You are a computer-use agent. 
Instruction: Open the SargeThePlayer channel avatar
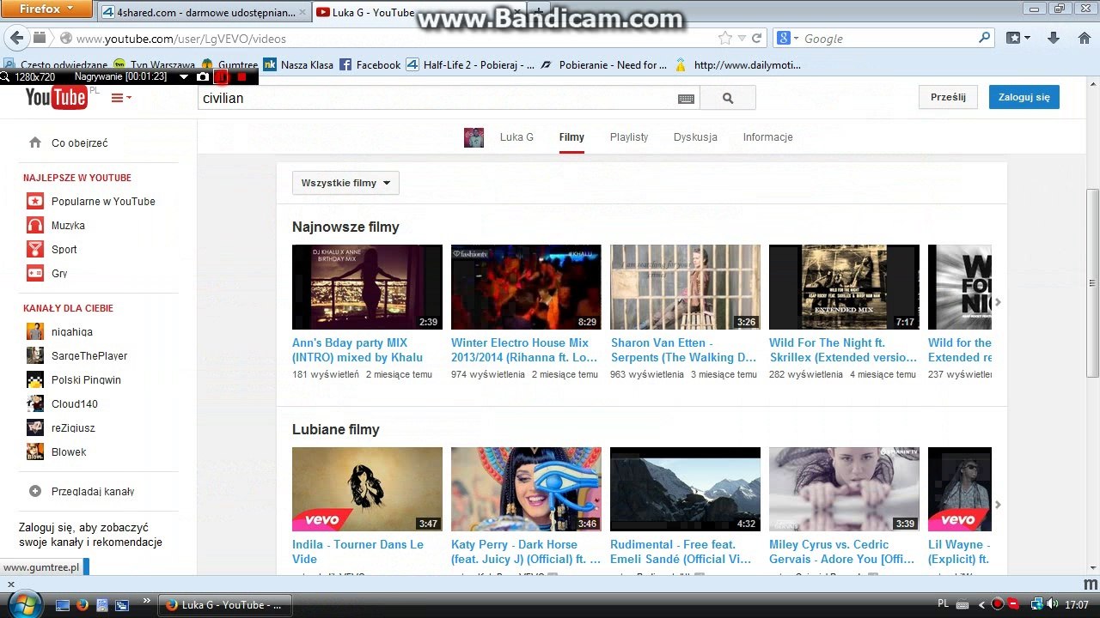pyautogui.click(x=35, y=355)
